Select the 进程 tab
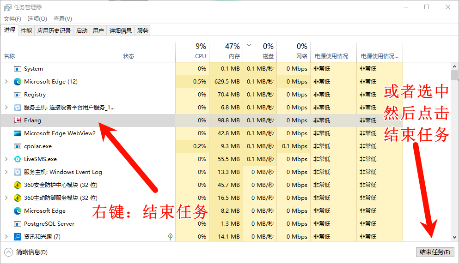 10,30
